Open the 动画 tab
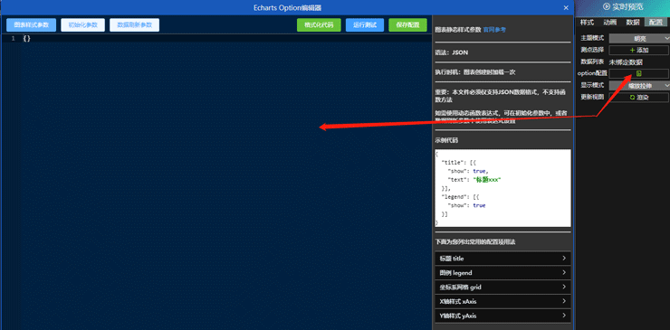Screen dimensions: 670x330 609,23
